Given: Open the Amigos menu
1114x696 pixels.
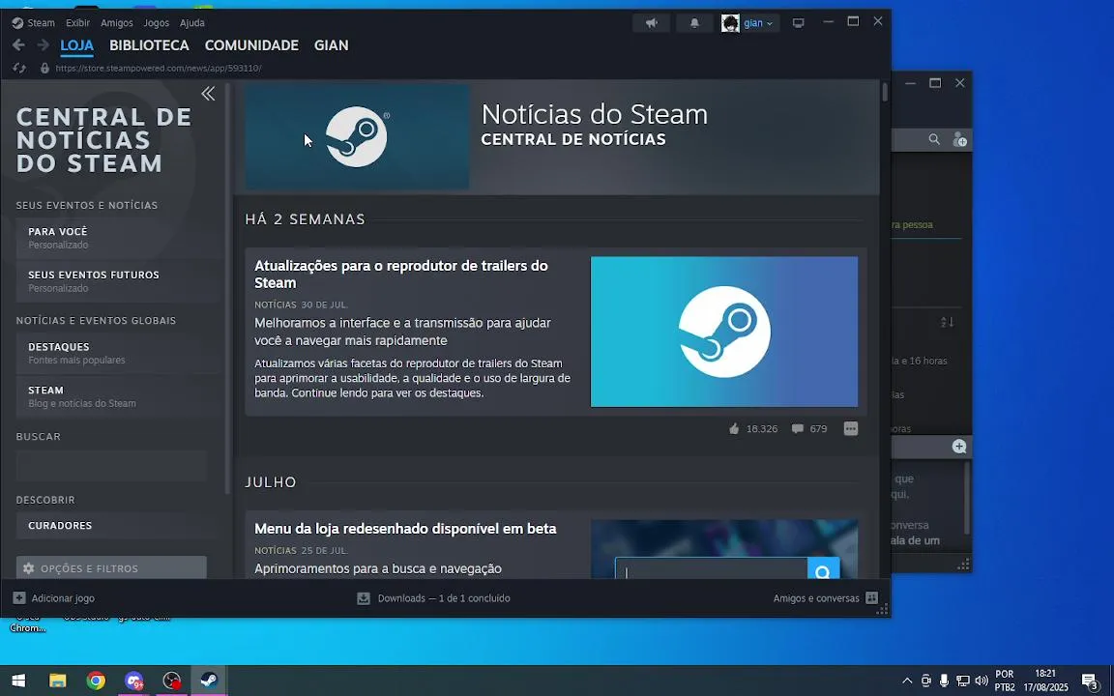Looking at the screenshot, I should point(116,23).
